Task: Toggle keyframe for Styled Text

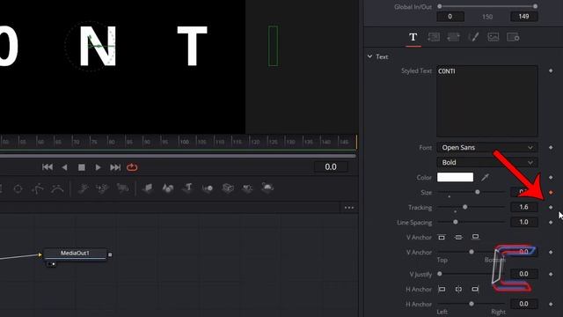Action: (x=551, y=70)
